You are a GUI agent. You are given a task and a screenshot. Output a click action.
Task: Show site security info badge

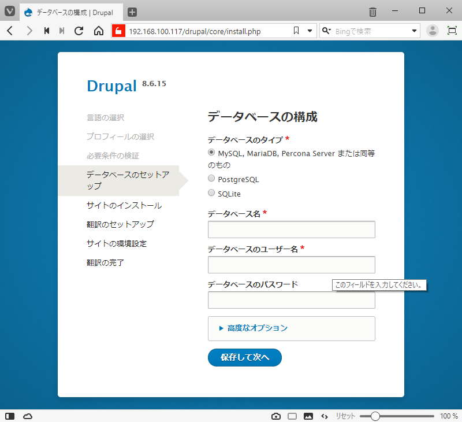tap(118, 31)
